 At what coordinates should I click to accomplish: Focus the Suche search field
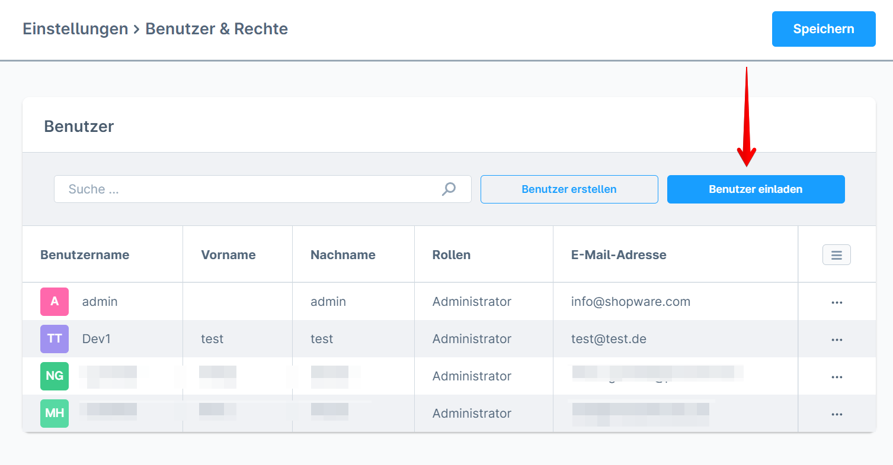(x=263, y=189)
